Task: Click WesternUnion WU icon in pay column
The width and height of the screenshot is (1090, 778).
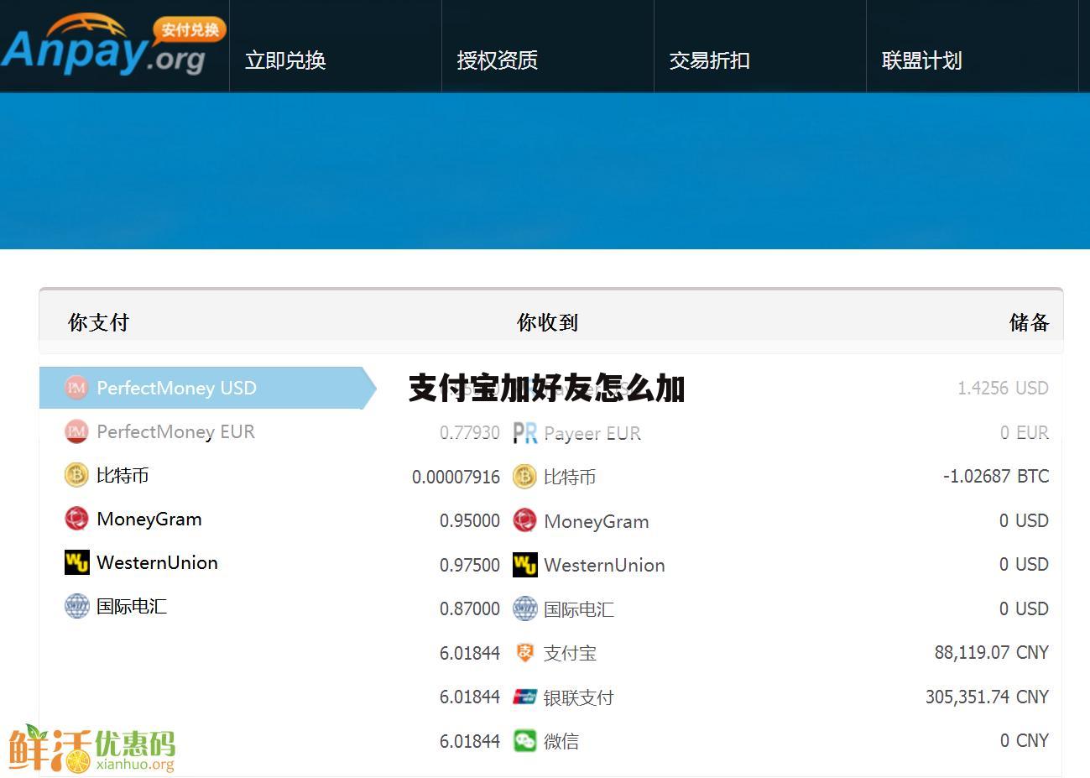Action: click(76, 562)
